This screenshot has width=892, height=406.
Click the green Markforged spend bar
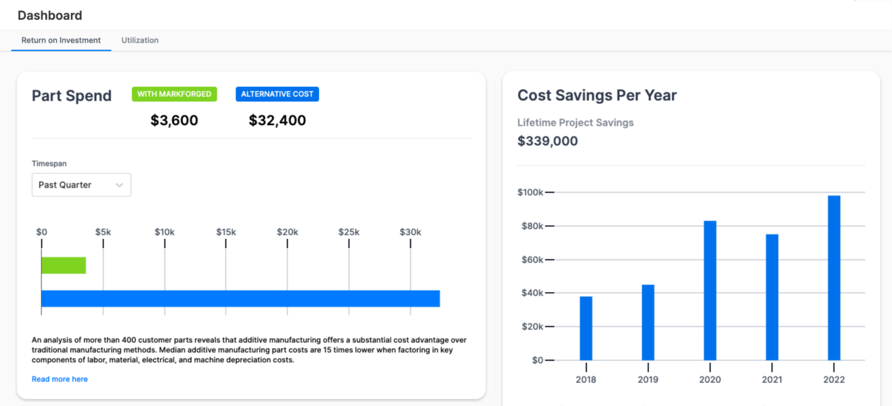tap(64, 265)
